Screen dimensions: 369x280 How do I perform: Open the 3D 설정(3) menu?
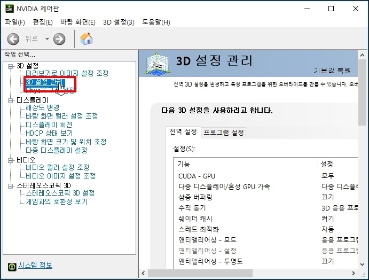(x=119, y=22)
